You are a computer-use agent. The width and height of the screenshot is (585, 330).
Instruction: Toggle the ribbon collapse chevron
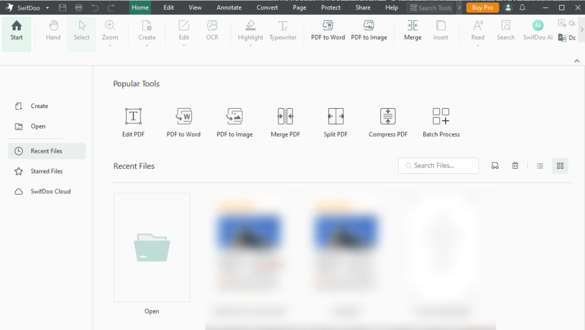click(576, 60)
